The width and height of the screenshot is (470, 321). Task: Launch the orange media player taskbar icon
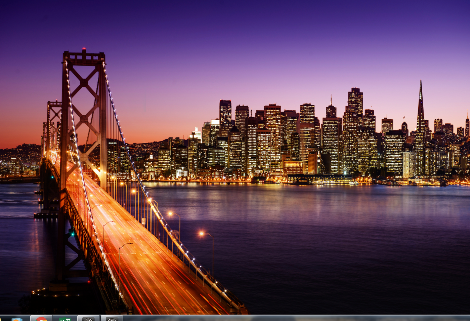point(17,319)
